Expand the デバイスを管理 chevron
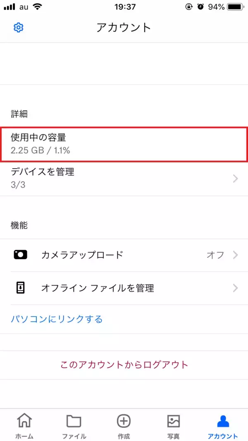248x441 pixels. (x=235, y=179)
